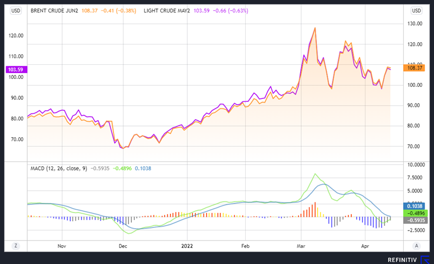
Task: Click the Feb label on time axis
Action: click(245, 246)
